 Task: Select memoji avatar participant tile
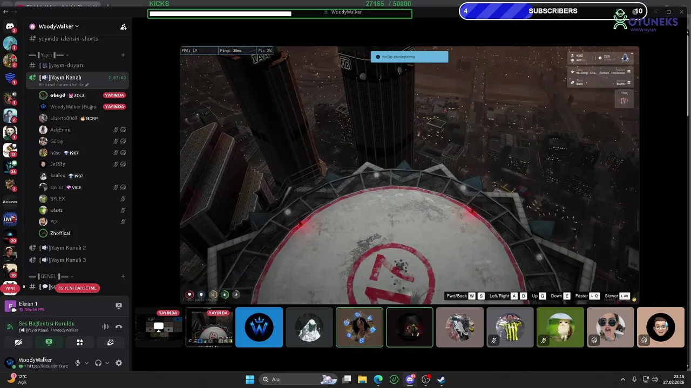click(661, 327)
